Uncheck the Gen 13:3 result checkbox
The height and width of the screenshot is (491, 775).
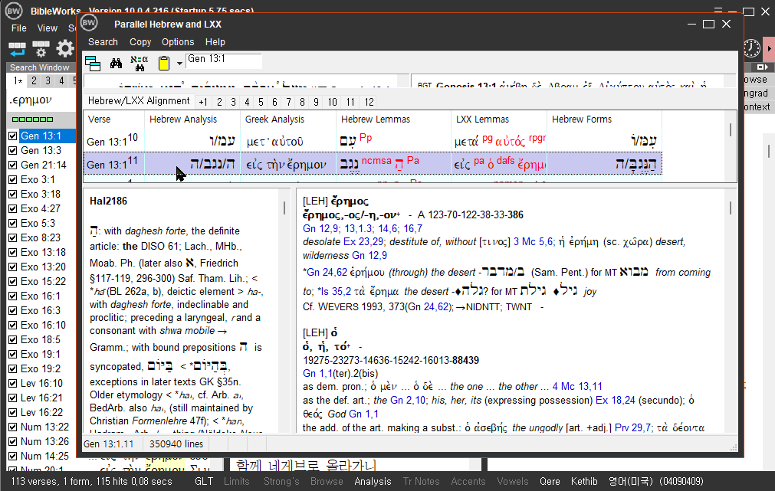click(x=13, y=150)
